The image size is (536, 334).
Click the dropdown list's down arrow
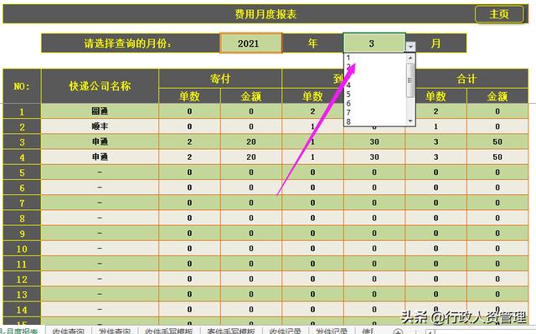click(410, 121)
